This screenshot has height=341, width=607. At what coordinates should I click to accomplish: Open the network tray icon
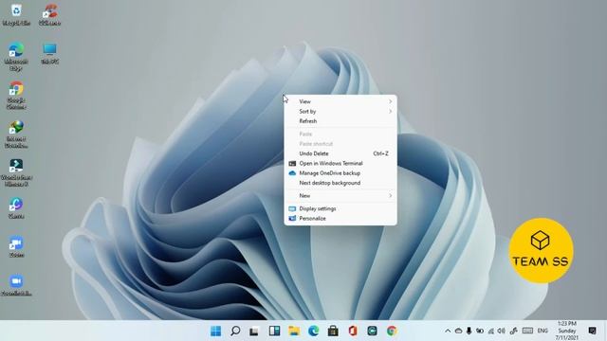(x=491, y=331)
